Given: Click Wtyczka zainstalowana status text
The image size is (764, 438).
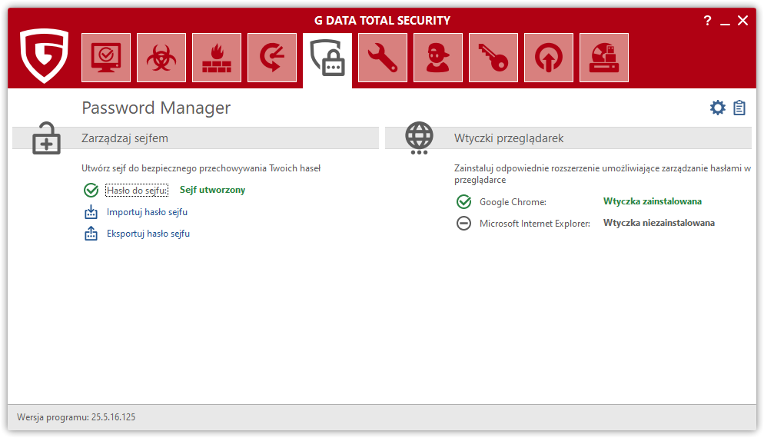Looking at the screenshot, I should point(653,201).
